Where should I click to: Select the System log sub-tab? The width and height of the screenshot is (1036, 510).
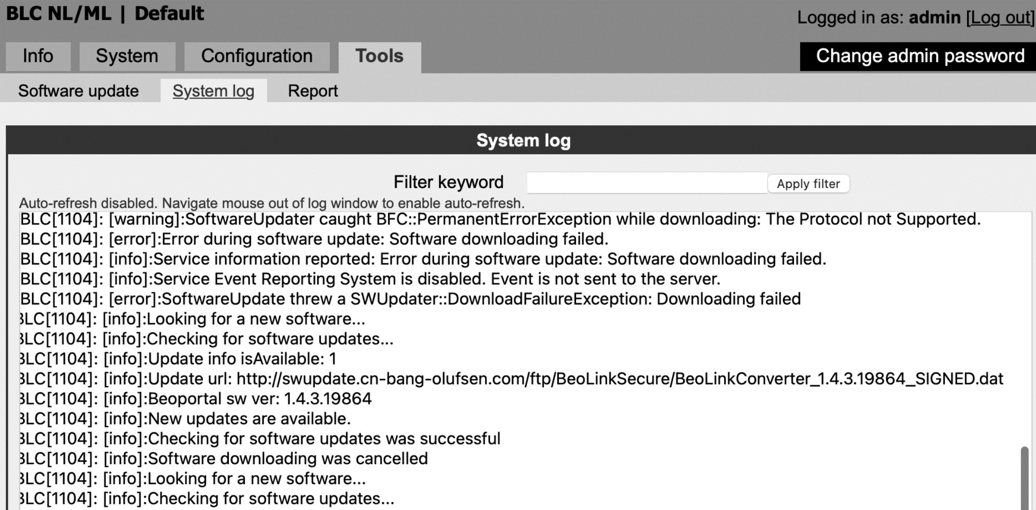click(x=214, y=90)
